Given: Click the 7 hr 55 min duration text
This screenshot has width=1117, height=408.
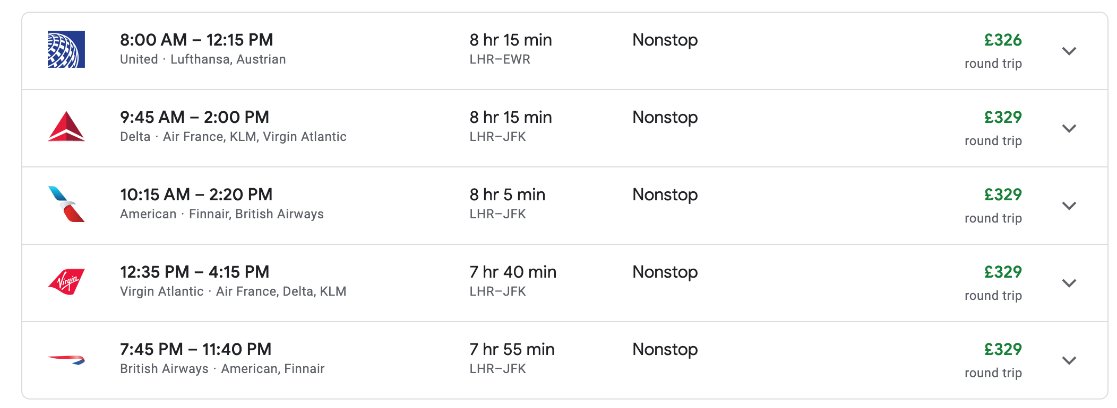Looking at the screenshot, I should point(512,349).
